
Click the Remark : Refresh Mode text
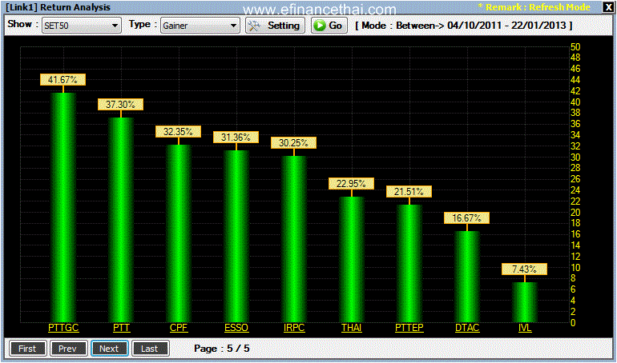534,7
